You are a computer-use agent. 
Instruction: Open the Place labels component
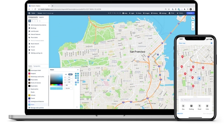33,38
